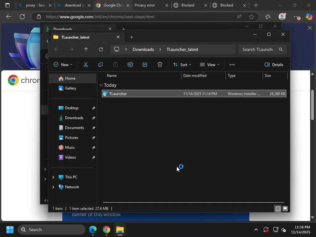Select Downloads in the breadcrumb path
The width and height of the screenshot is (316, 237).
(x=143, y=49)
